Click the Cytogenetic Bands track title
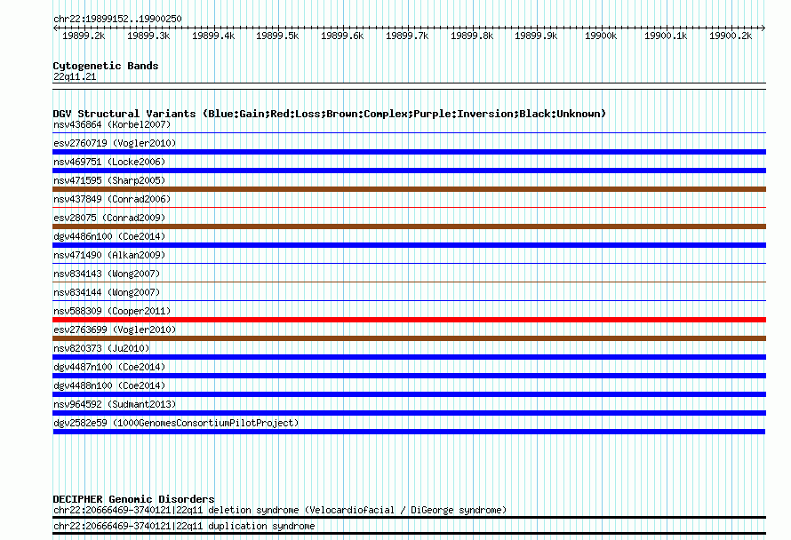 pos(106,66)
